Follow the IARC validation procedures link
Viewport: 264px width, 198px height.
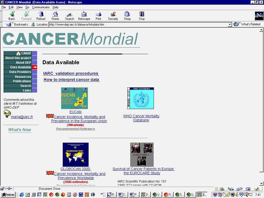point(71,73)
